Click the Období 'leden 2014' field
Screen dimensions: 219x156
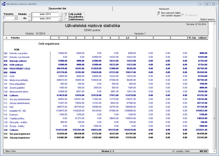[45, 14]
